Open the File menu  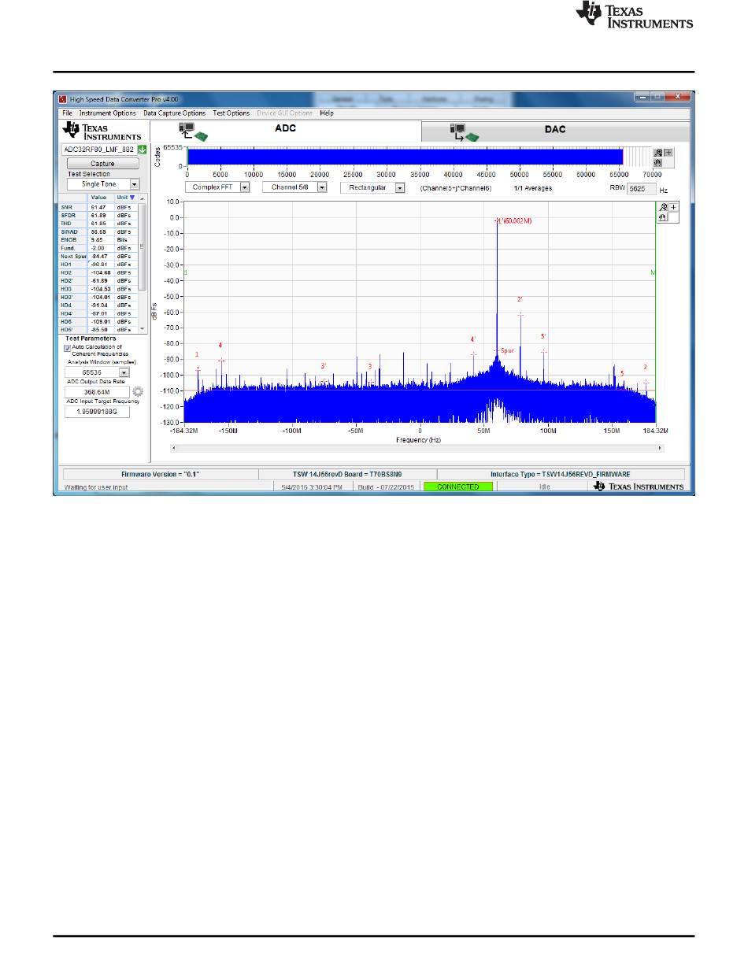(x=67, y=113)
